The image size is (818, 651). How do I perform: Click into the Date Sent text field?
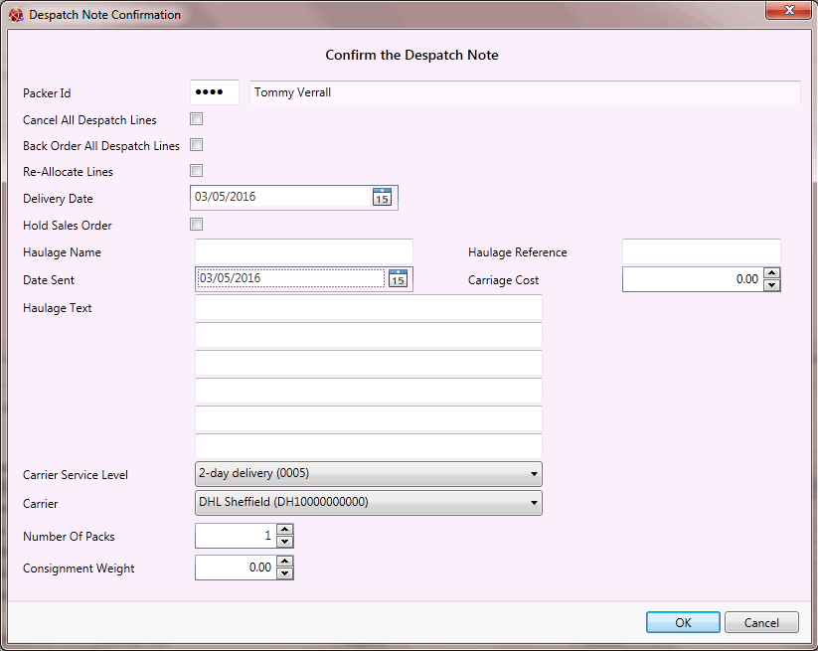click(291, 278)
